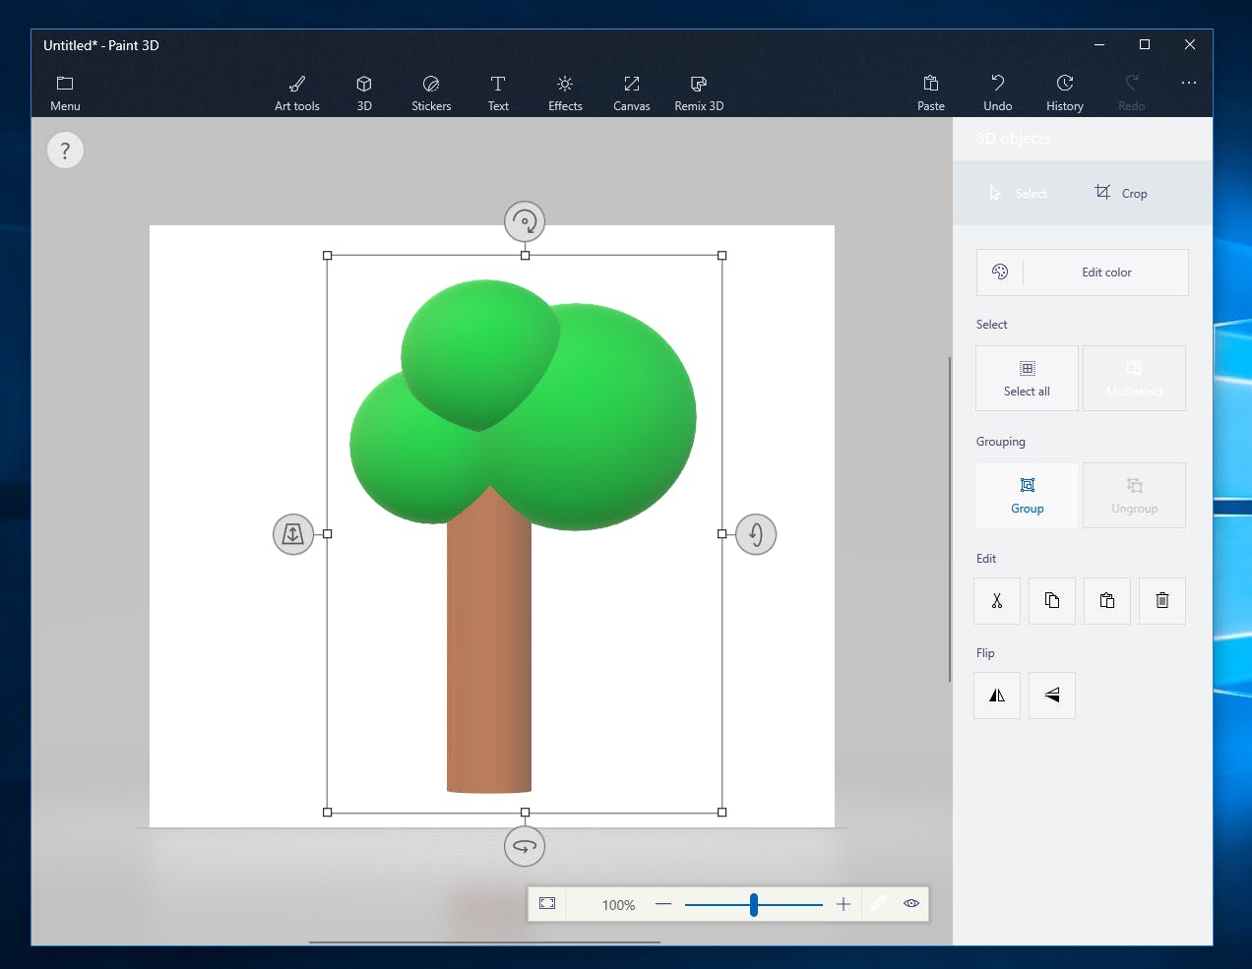
Task: Toggle 3D view with the eye icon
Action: tap(911, 903)
